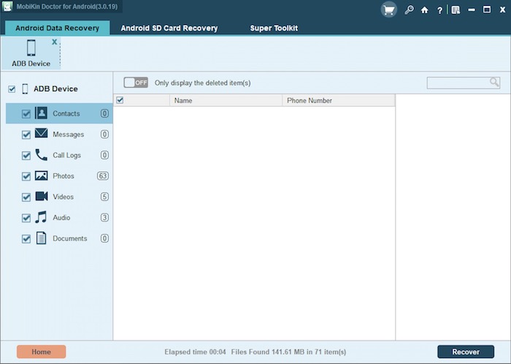Click the phone icon beside the ADB Device tree root
Screen dimensions: 511x364
click(25, 88)
